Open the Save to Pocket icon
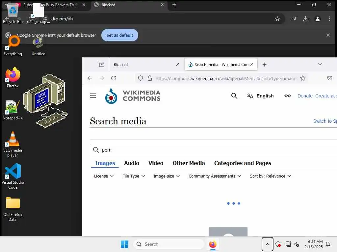 coord(329,78)
